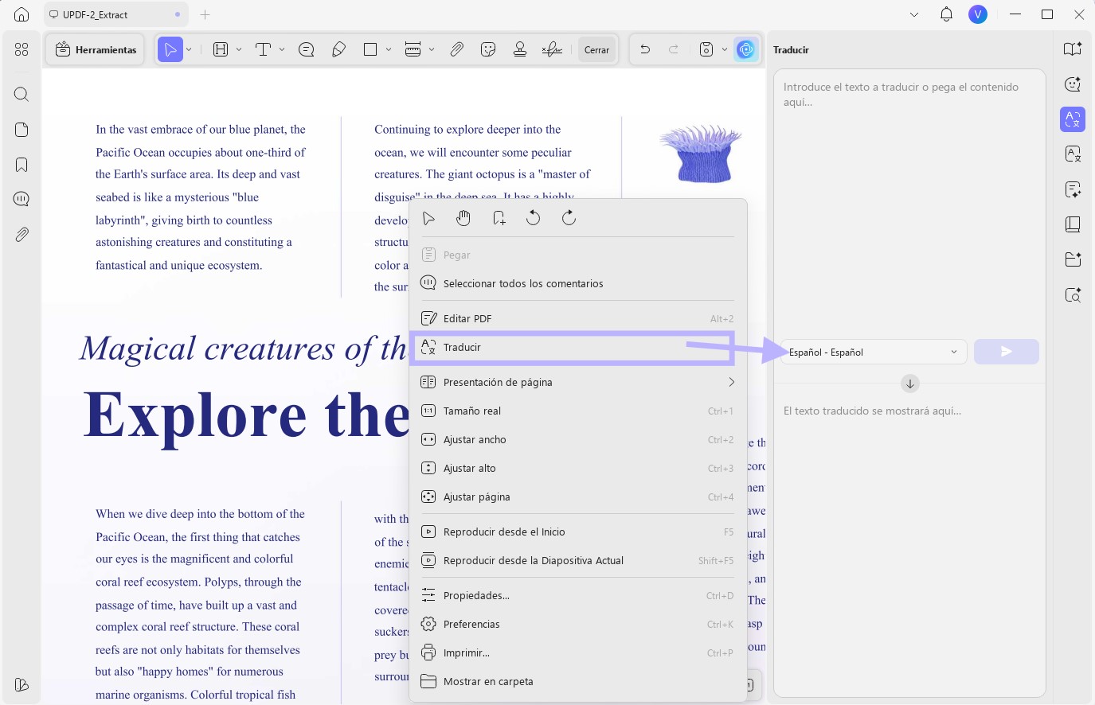The width and height of the screenshot is (1095, 705).
Task: Select the stamp tool in toolbar
Action: click(520, 49)
